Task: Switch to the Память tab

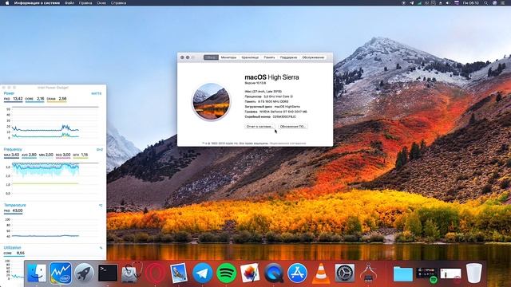Action: click(x=269, y=57)
